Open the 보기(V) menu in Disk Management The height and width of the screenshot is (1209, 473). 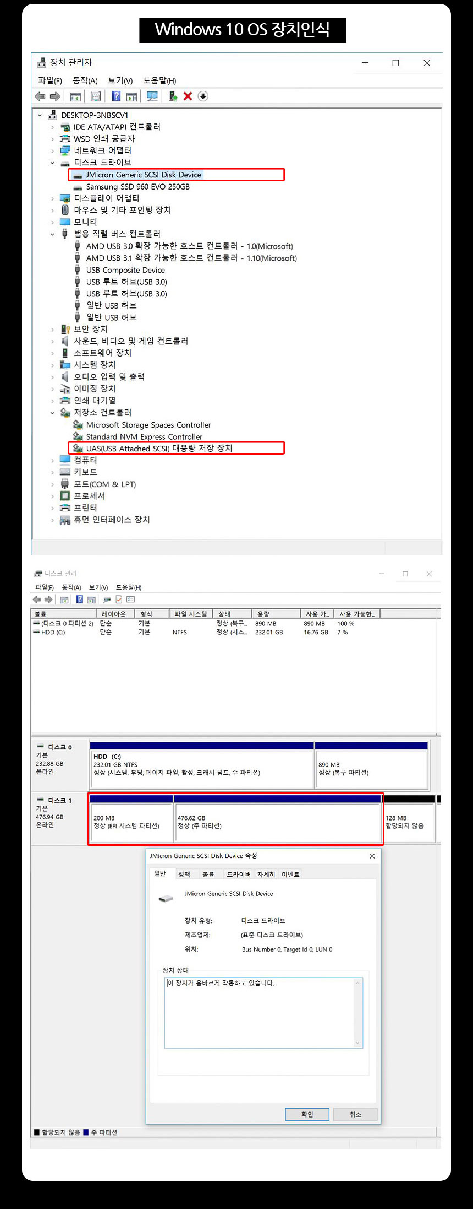(x=98, y=587)
